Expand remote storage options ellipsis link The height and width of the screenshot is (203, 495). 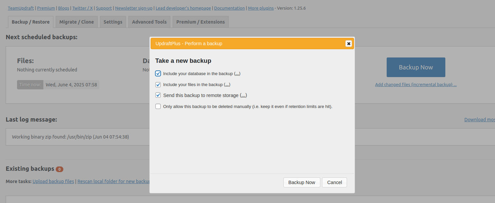[243, 95]
